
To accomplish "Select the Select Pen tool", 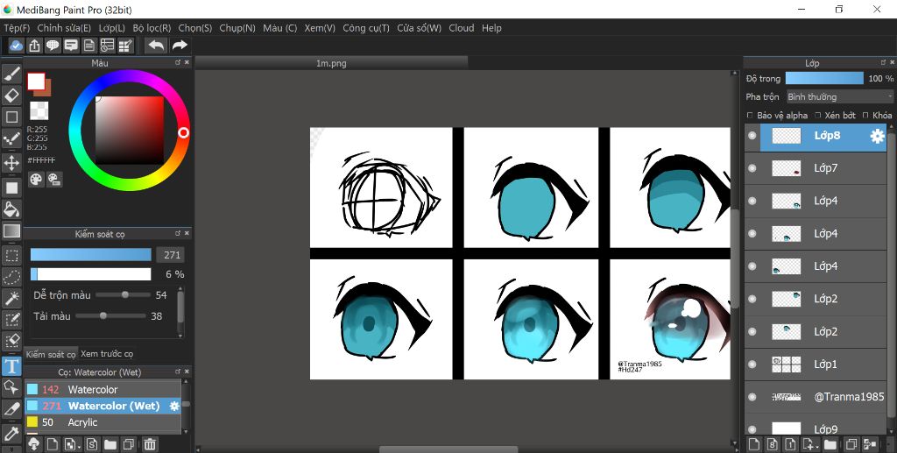I will coord(11,319).
